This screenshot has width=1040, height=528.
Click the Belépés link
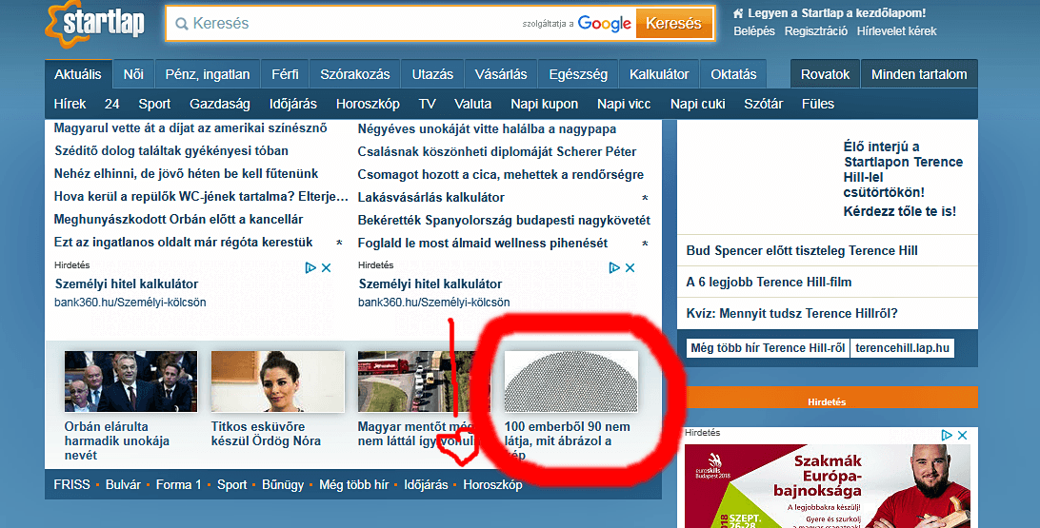pos(754,31)
